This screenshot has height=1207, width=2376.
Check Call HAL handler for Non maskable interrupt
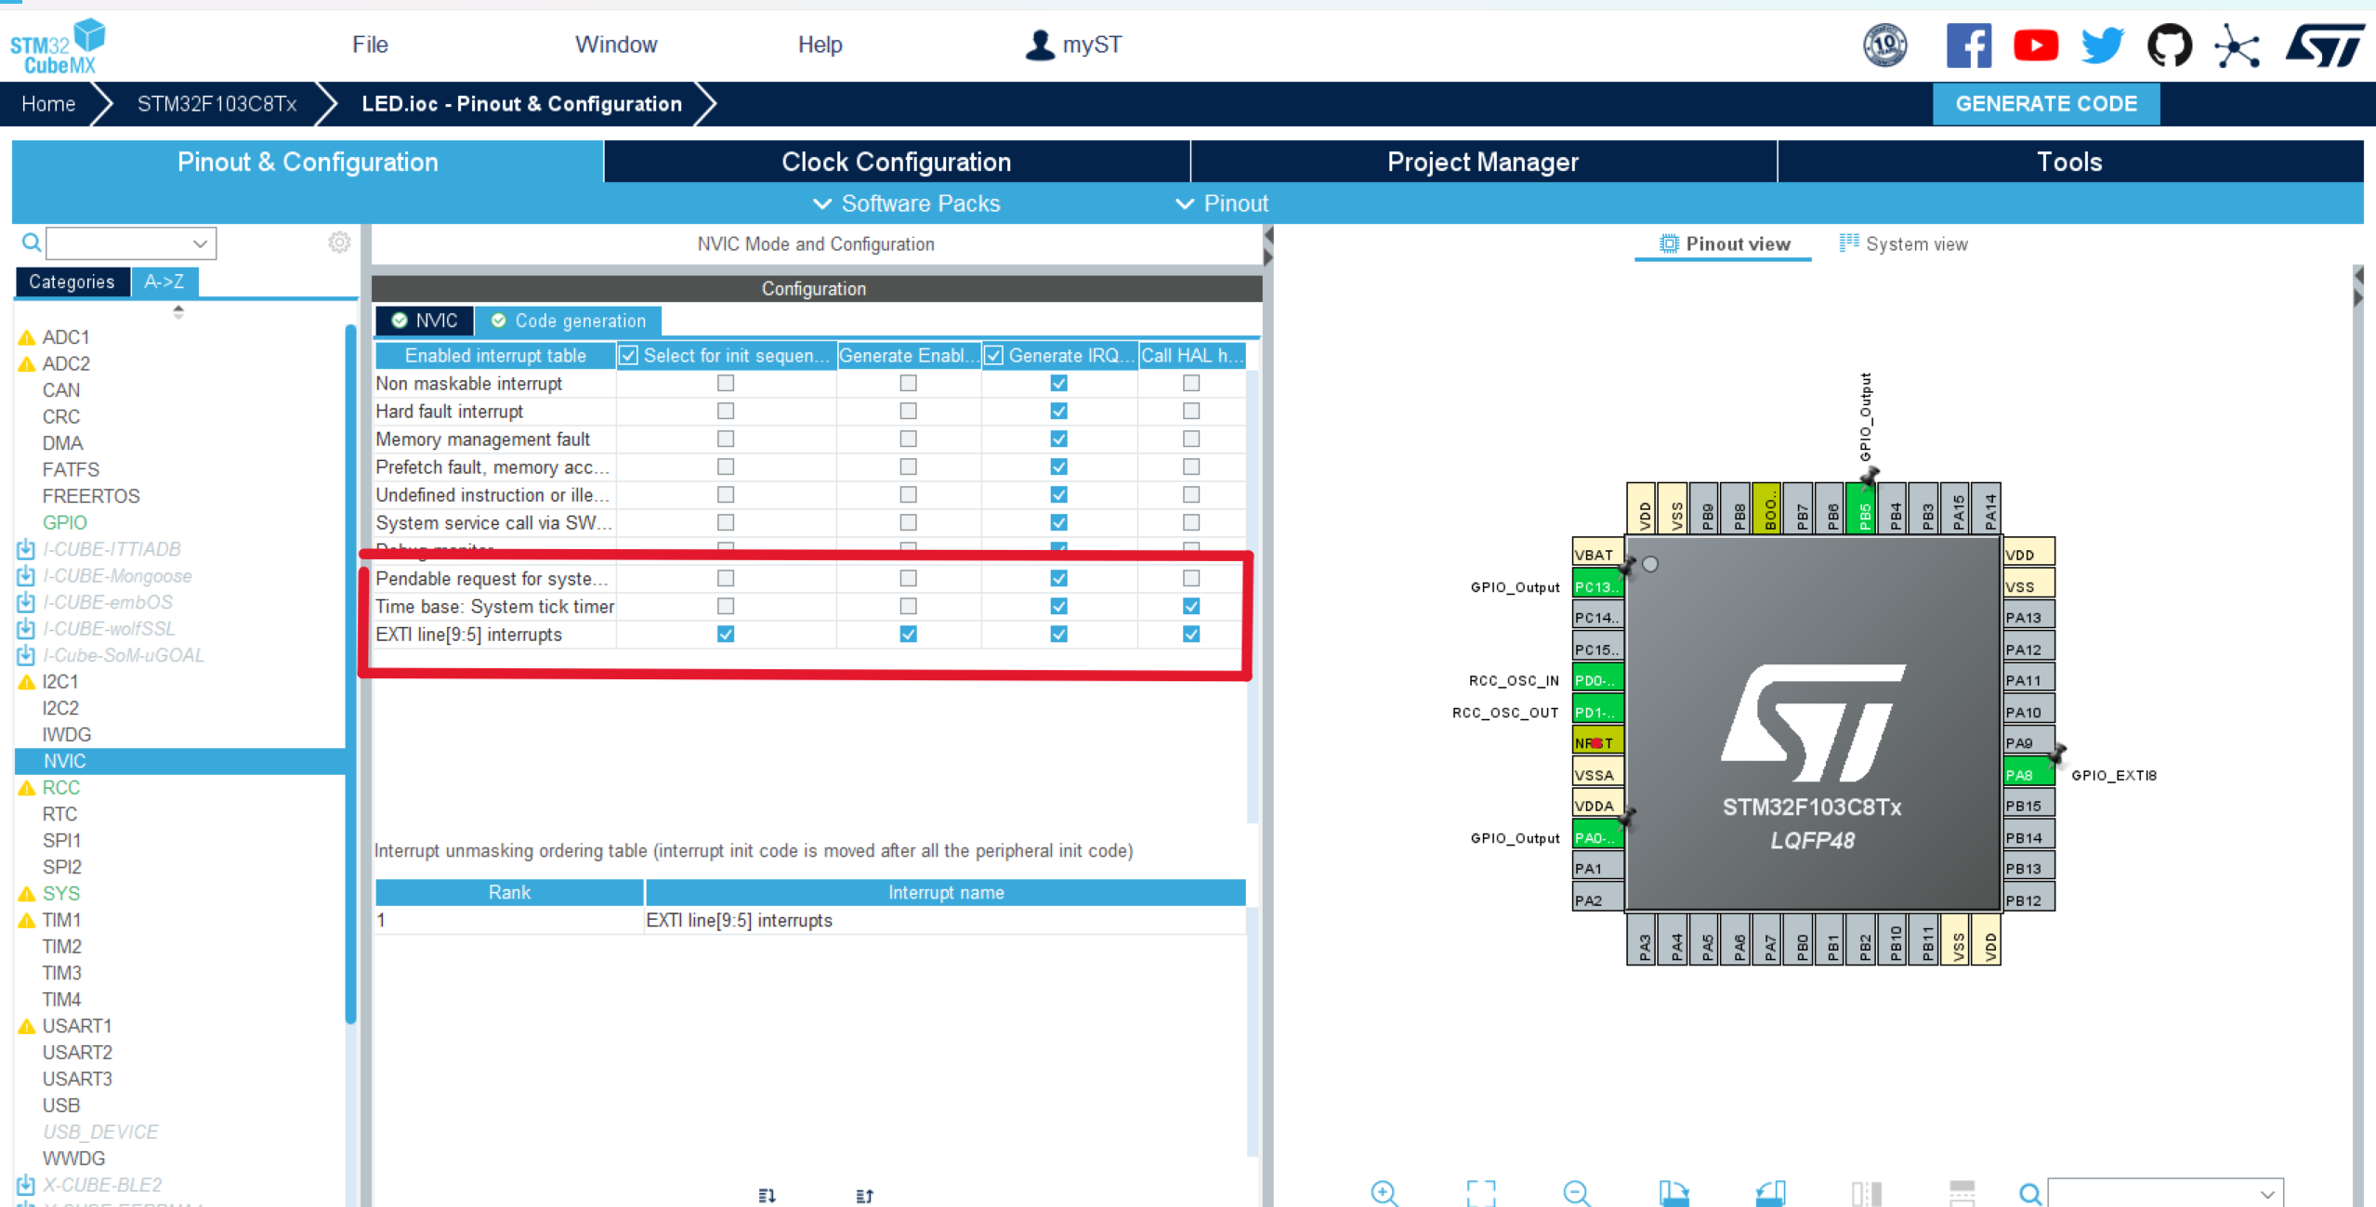1190,383
